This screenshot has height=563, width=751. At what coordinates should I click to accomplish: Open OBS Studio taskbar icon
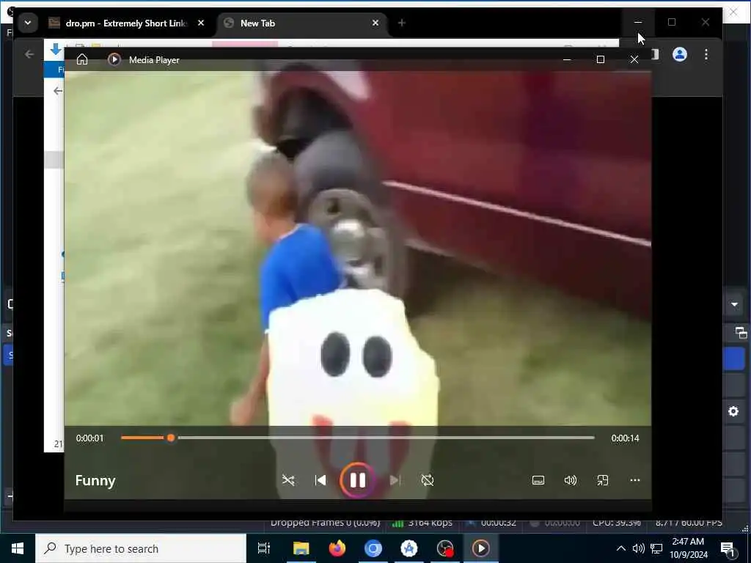tap(445, 548)
